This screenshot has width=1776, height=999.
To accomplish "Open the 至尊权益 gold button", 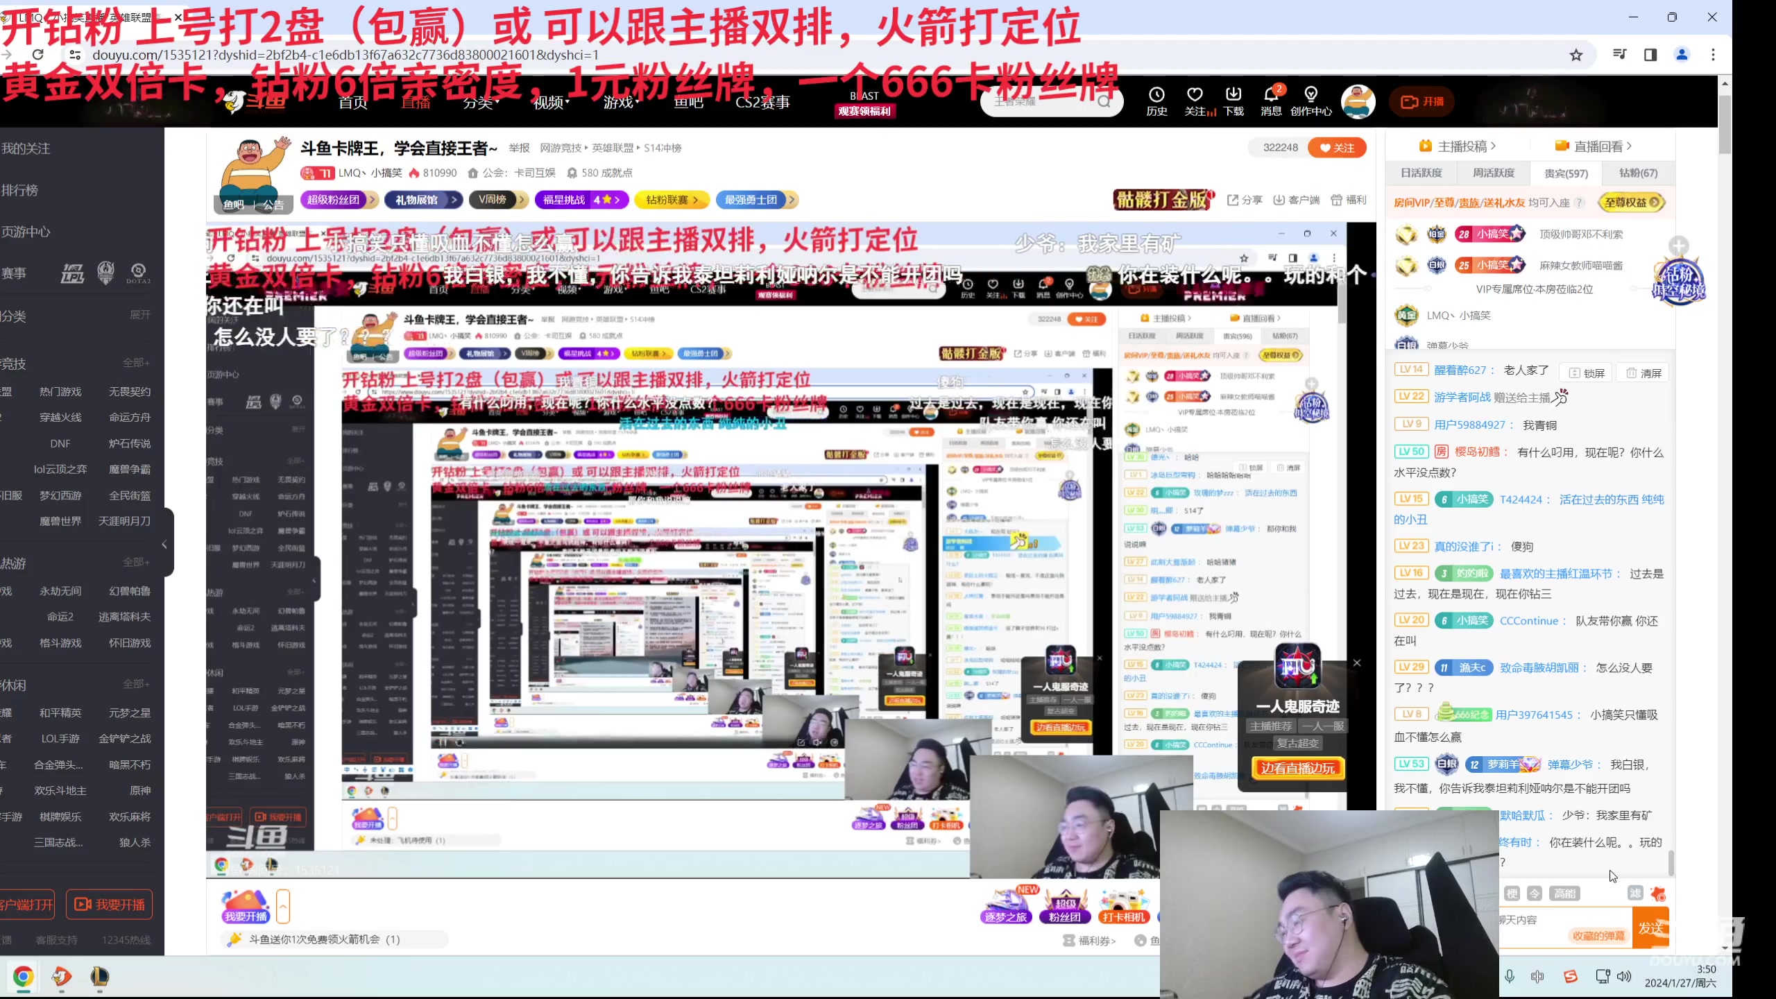I will [x=1632, y=203].
